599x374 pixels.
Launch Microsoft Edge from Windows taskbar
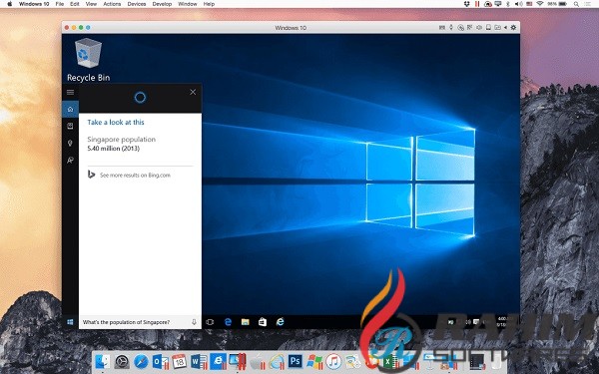(228, 322)
